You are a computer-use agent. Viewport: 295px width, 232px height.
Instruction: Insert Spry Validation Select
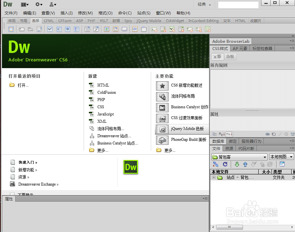tap(181, 29)
